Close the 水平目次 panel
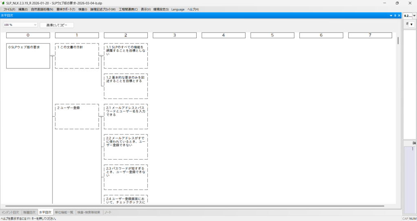Screen dimensions: 417x221 click(x=399, y=15)
